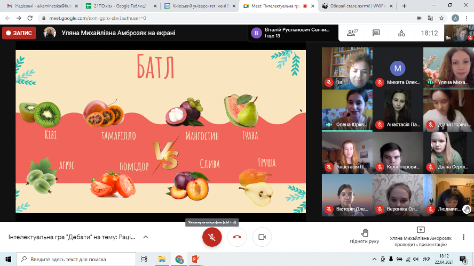Screen dimensions: 474x266
Task: Open a new browser tab
Action: tap(404, 6)
